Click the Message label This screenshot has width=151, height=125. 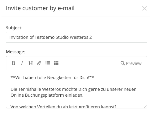(15, 52)
